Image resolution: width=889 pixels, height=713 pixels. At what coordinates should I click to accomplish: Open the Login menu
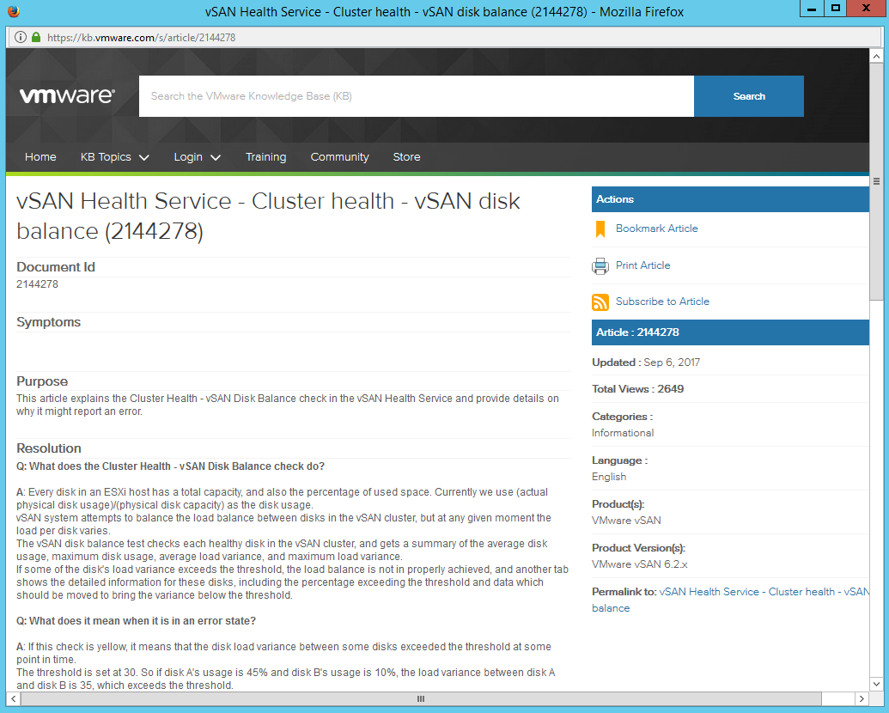(188, 157)
